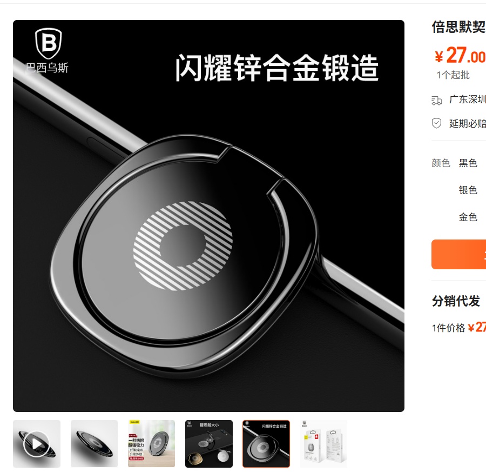
Task: Click the 倍思默契 product title
Action: pyautogui.click(x=458, y=27)
